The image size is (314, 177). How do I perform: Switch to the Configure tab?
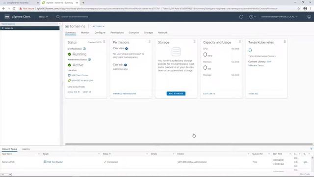(100, 32)
